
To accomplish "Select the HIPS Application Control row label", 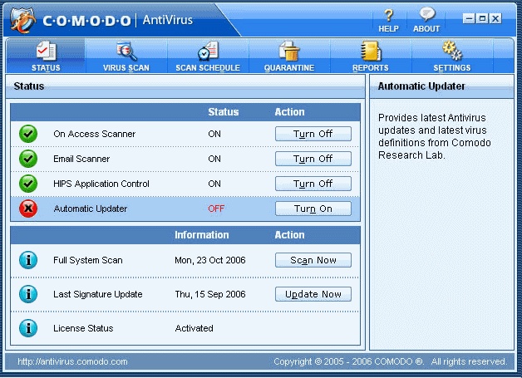I will [101, 184].
